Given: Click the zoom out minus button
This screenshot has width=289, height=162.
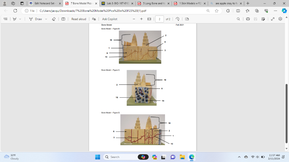Looking at the screenshot, I should 134,19.
